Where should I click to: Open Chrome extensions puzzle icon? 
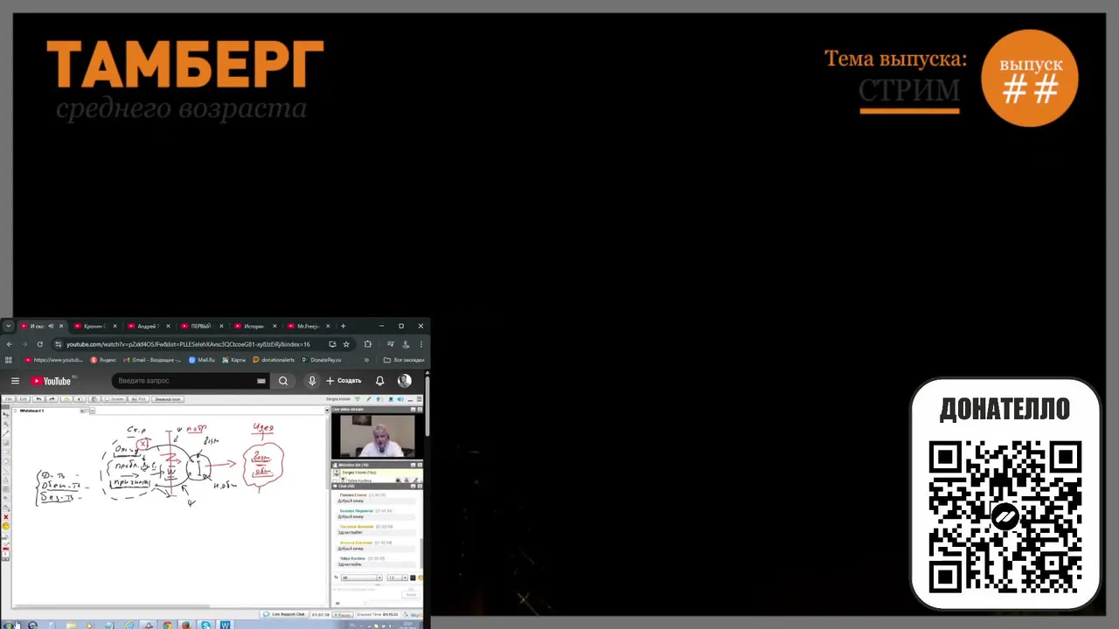pos(367,344)
